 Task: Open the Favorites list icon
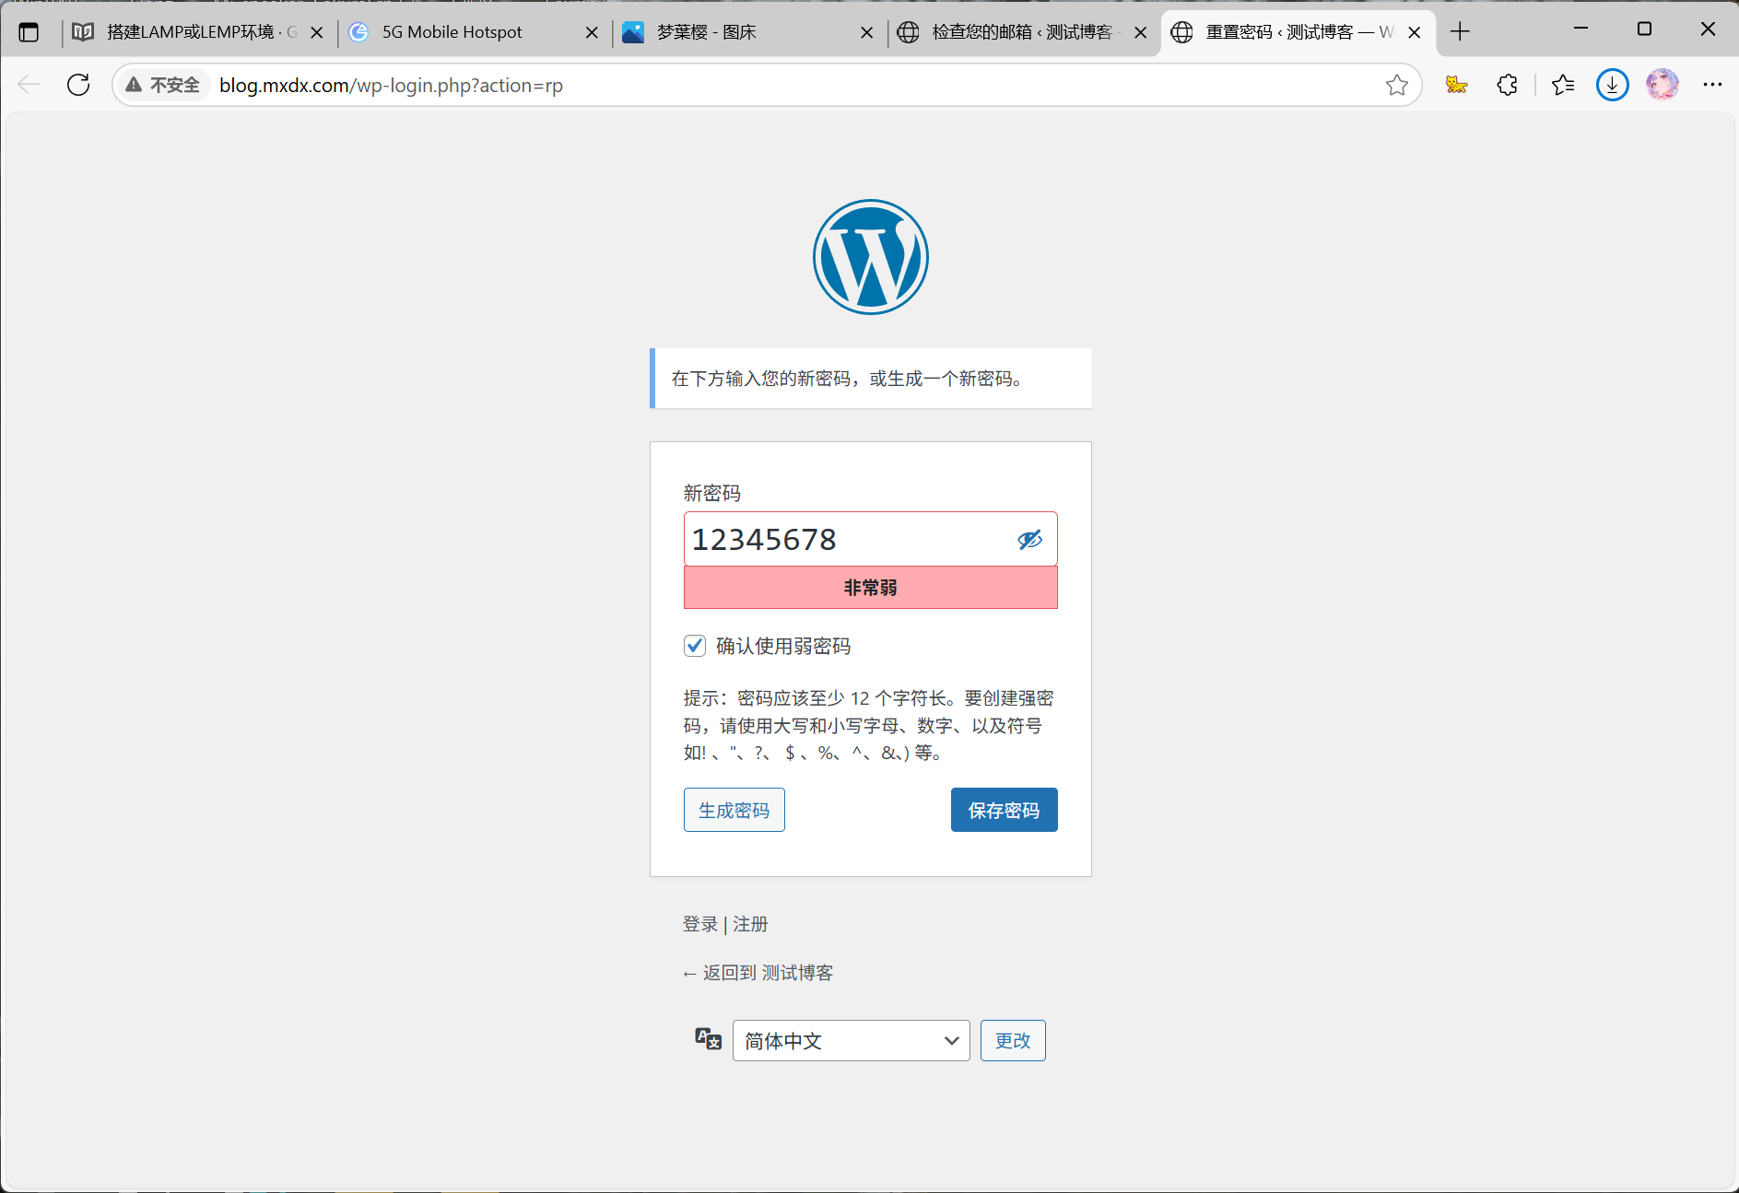click(1563, 85)
